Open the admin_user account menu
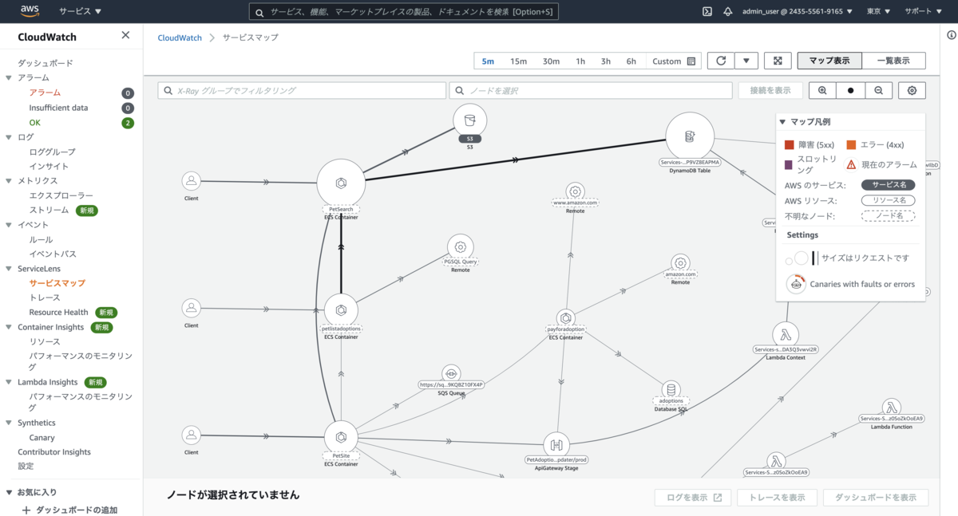 pyautogui.click(x=797, y=12)
